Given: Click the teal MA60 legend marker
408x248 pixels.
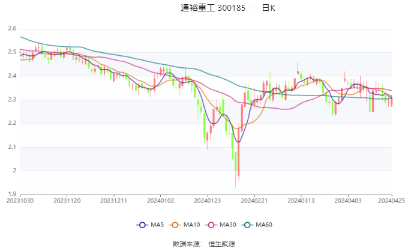Looking at the screenshot, I should [x=248, y=225].
